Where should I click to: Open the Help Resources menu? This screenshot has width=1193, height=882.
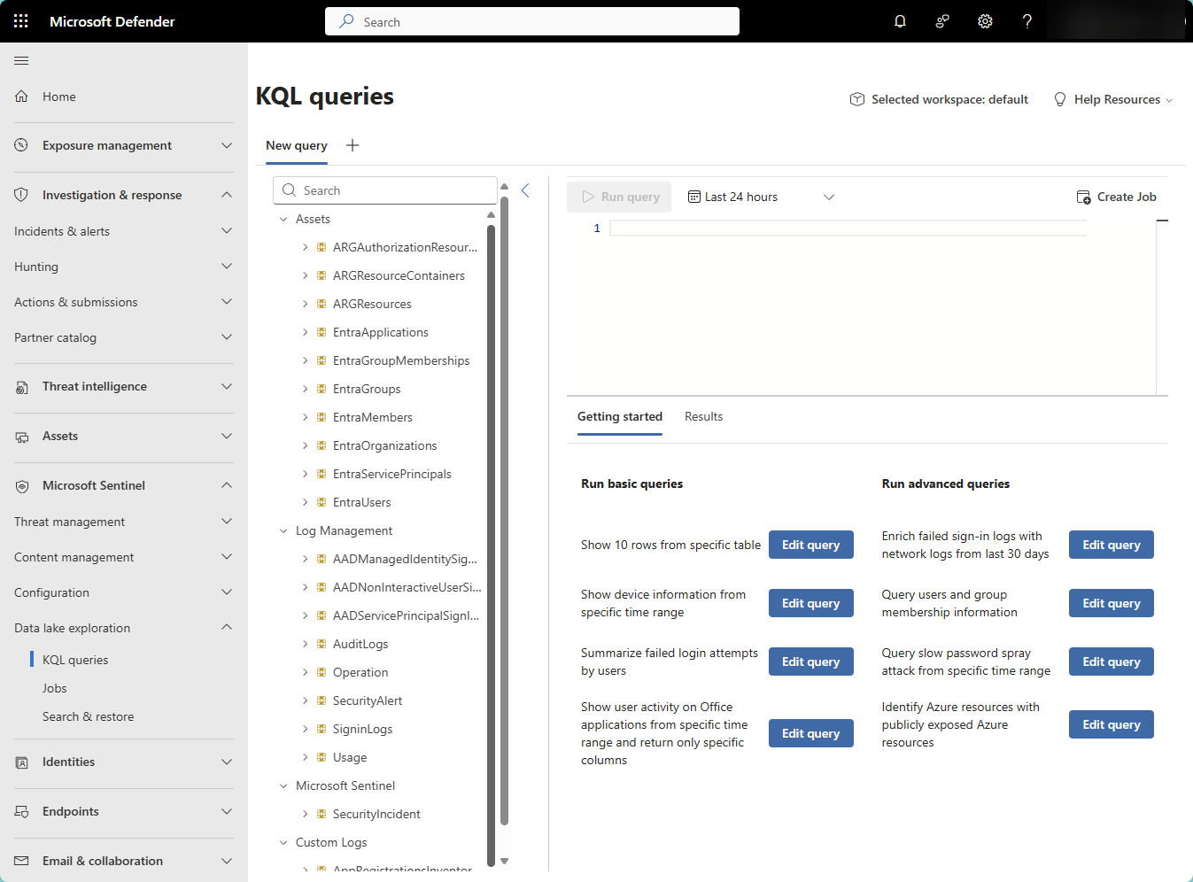[x=1113, y=99]
